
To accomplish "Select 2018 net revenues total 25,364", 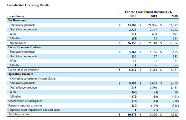I will [x=173, y=43].
